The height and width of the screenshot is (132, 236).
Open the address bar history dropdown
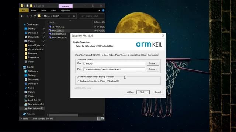[x=69, y=16]
